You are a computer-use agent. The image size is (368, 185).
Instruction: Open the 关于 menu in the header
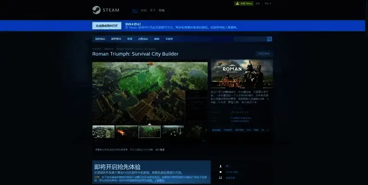[x=153, y=10]
